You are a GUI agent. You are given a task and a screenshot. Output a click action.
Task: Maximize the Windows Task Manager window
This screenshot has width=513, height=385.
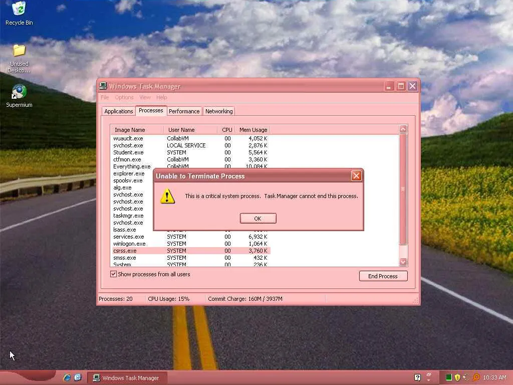401,86
